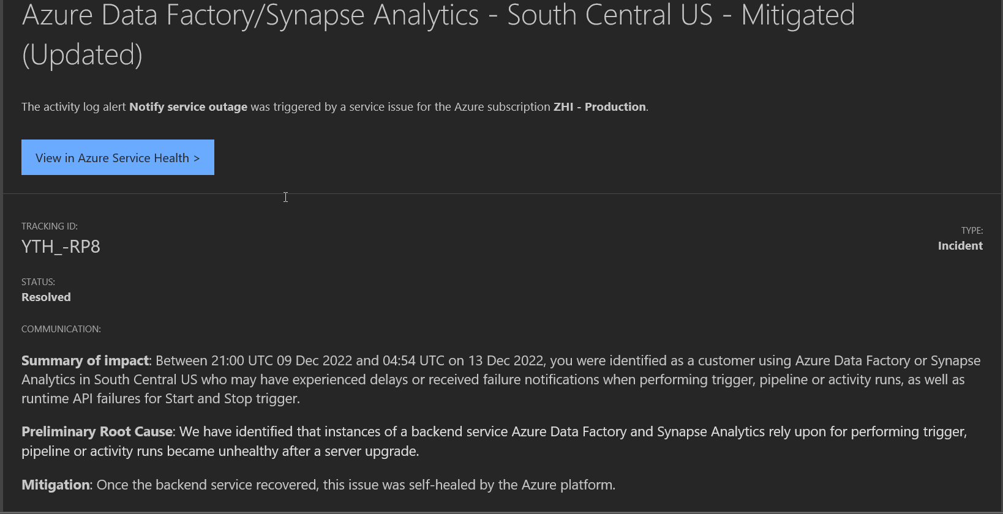Click the tracking ID value YTH_-RP8
Screen dimensions: 1003x514
tap(61, 247)
